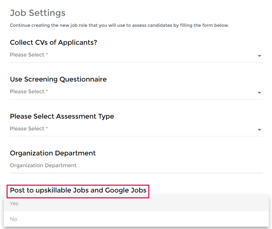
Task: Click the asterisk in Screening Questionnaire field
Action: tap(47, 91)
